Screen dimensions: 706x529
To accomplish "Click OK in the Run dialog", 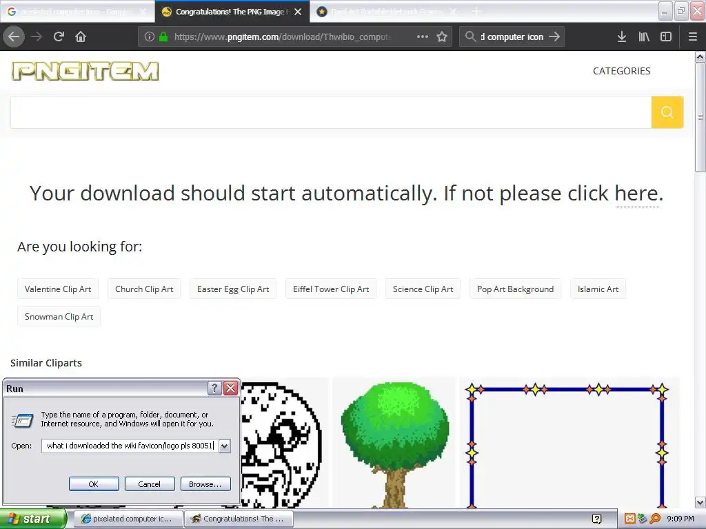I will coord(94,484).
